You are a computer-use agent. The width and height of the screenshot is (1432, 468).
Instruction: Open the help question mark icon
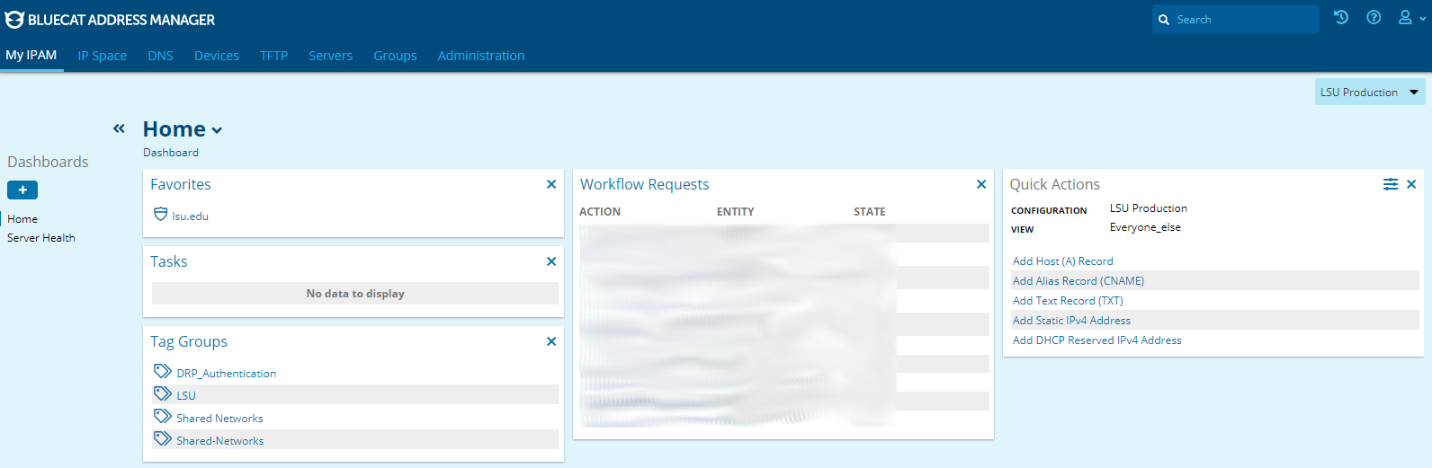click(1374, 17)
